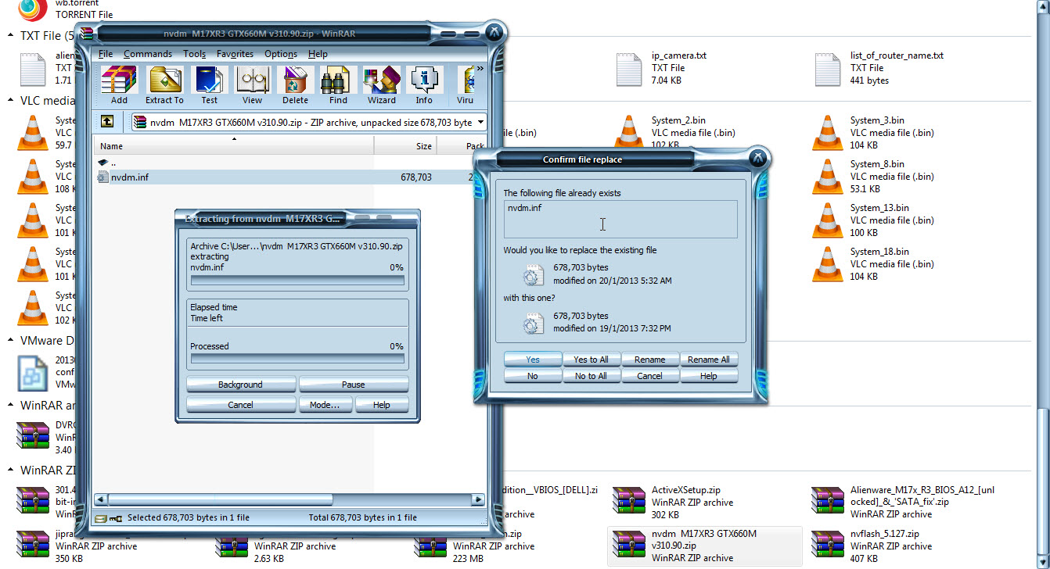Open the Favorites menu

(236, 54)
